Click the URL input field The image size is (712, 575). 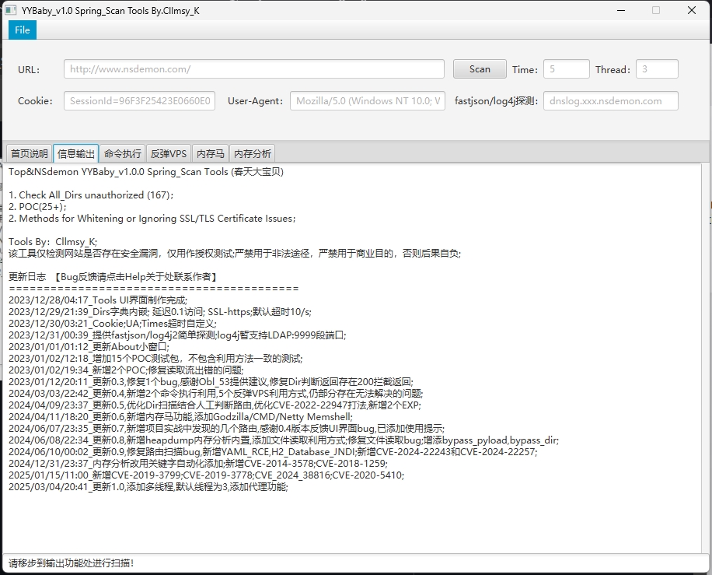[254, 69]
